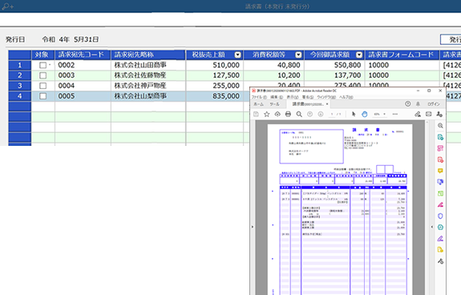Click the save disk icon in Acrobat
Image resolution: width=461 pixels, height=295 pixels.
pyautogui.click(x=256, y=115)
